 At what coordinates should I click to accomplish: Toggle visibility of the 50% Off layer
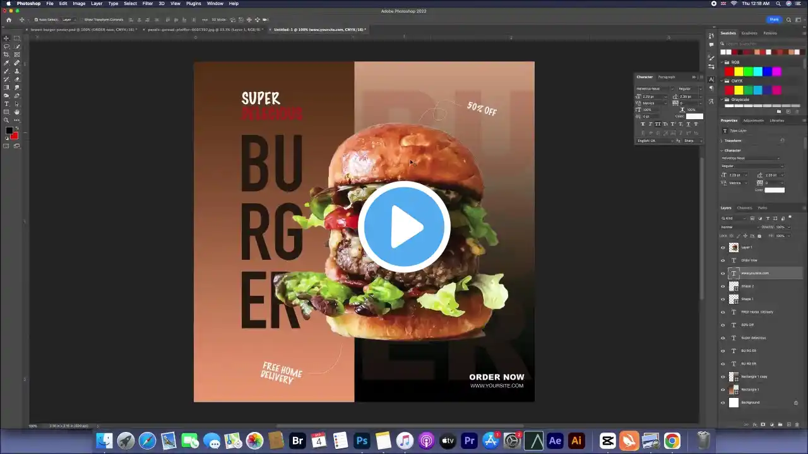[723, 325]
